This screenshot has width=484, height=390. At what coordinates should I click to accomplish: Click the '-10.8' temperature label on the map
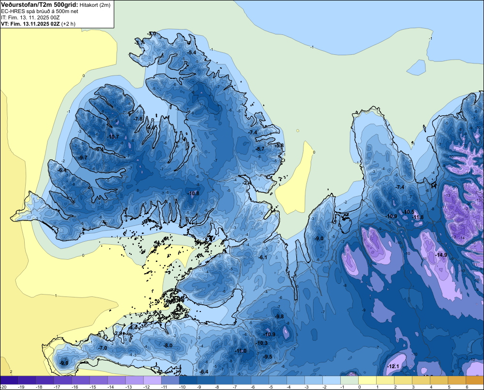point(194,194)
